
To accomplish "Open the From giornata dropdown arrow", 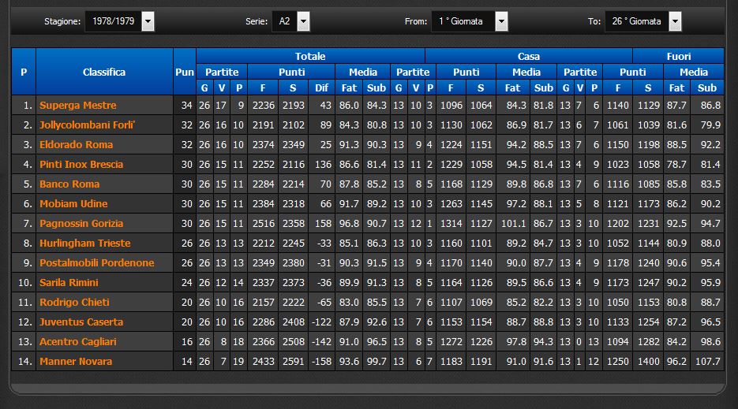I will 501,22.
